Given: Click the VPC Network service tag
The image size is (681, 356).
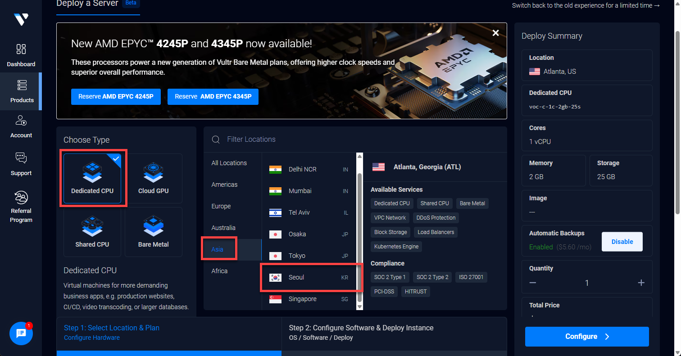Looking at the screenshot, I should click(390, 218).
